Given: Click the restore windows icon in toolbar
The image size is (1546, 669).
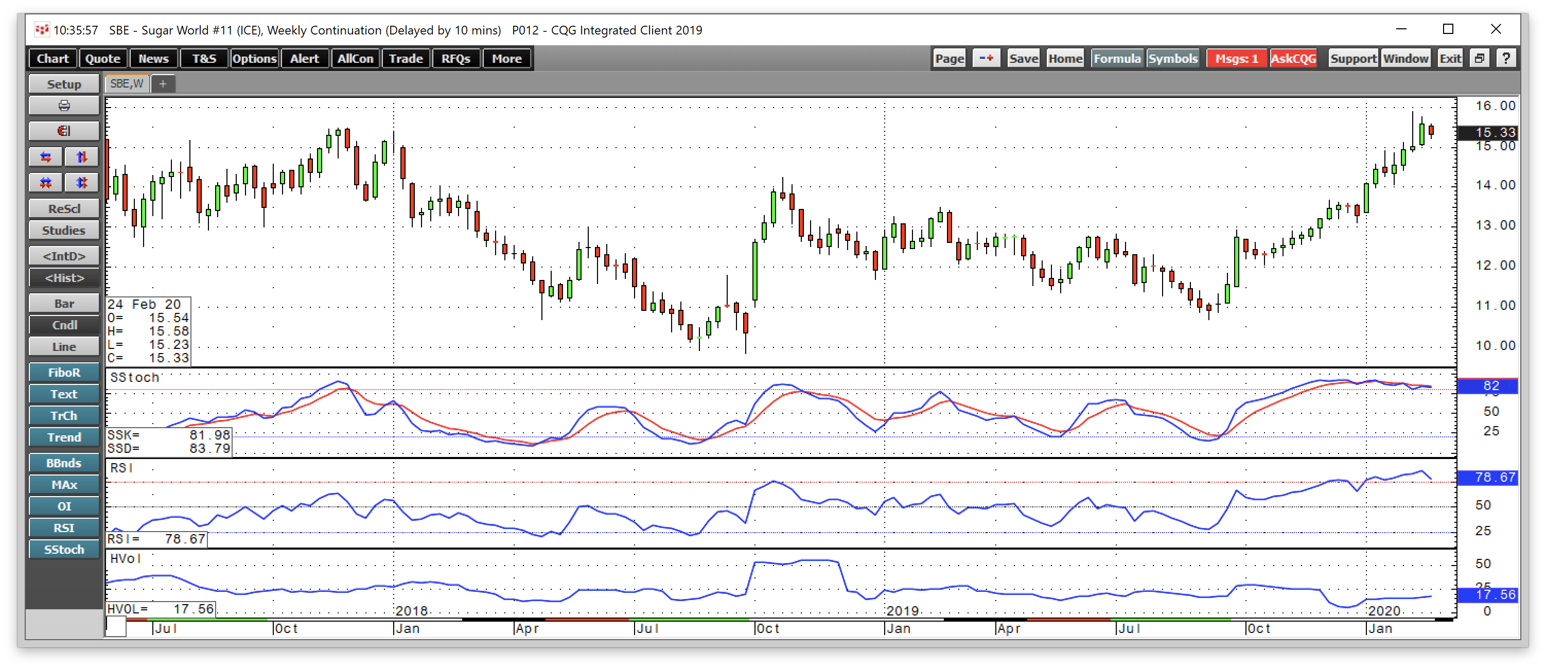Looking at the screenshot, I should click(x=1480, y=59).
